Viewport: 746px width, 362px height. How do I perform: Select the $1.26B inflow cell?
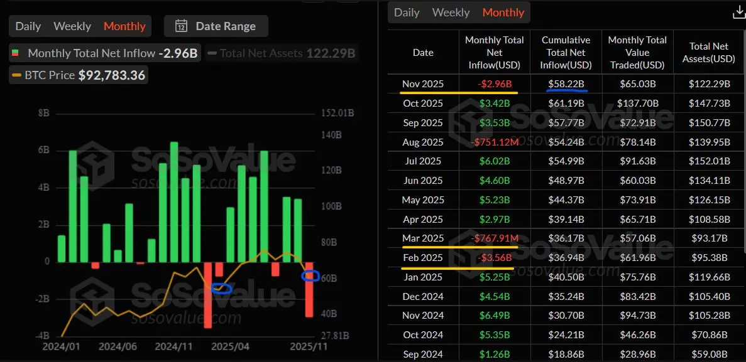point(495,354)
